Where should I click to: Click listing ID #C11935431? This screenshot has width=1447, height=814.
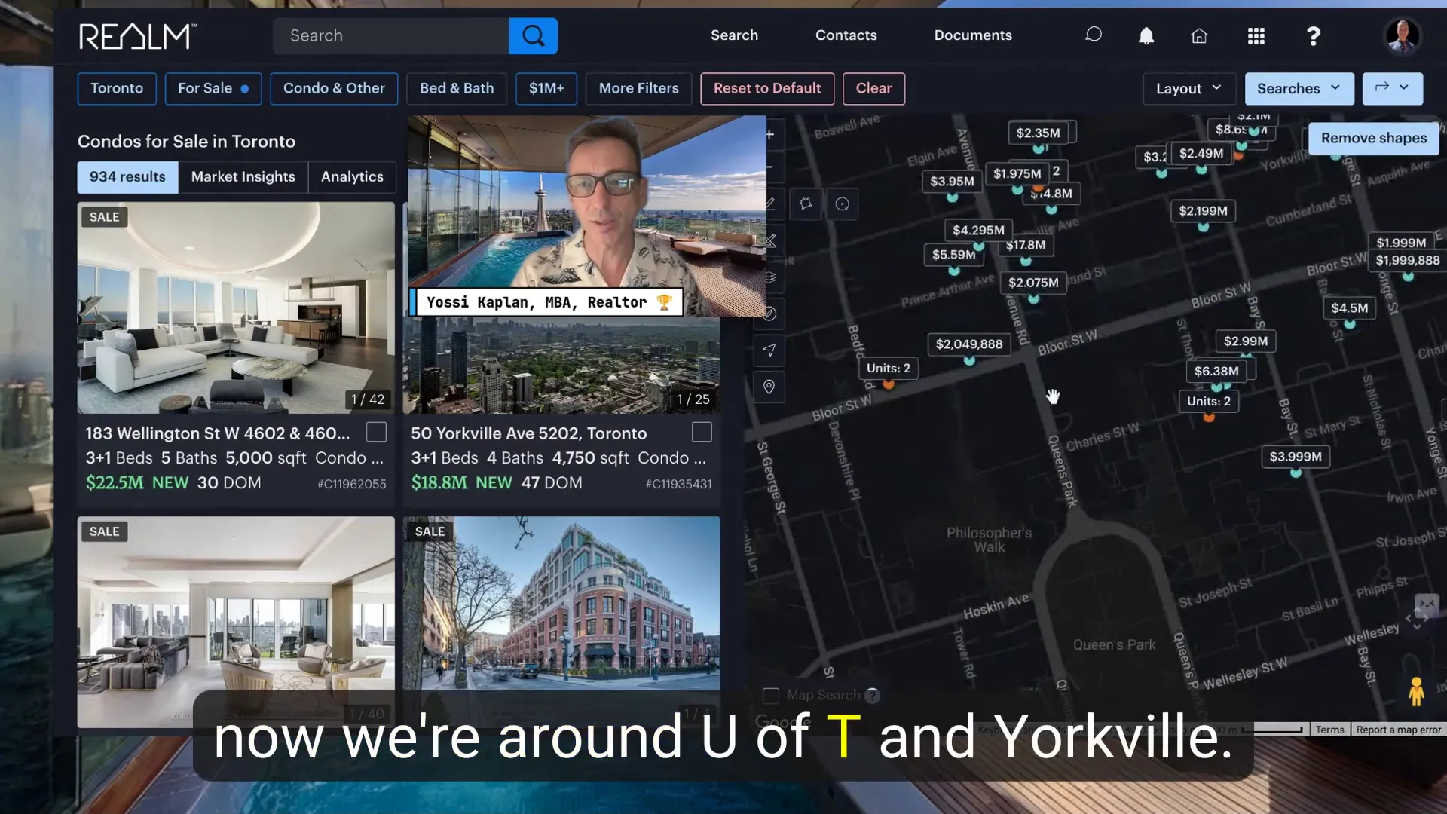[678, 484]
